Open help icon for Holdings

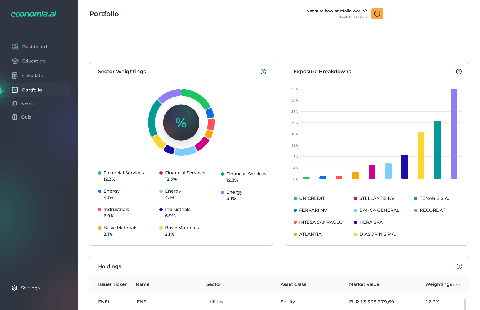[459, 266]
